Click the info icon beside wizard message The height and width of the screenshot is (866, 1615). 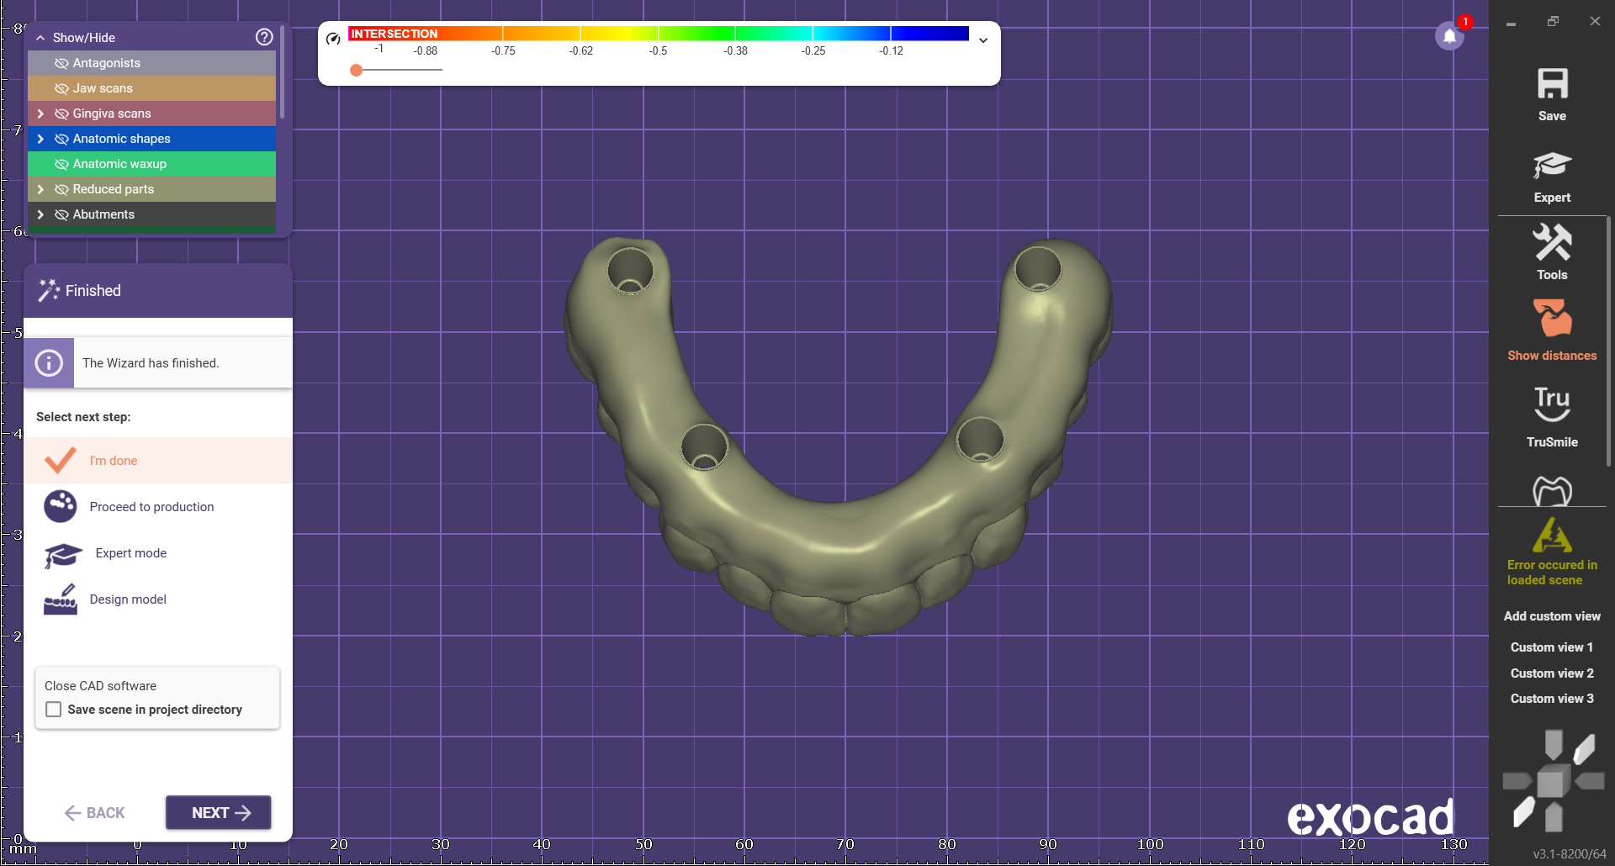click(49, 362)
